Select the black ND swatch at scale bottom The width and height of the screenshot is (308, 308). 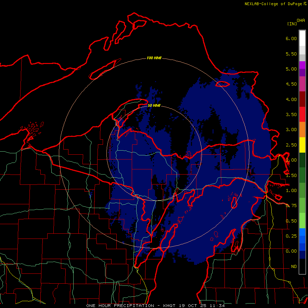point(302,266)
